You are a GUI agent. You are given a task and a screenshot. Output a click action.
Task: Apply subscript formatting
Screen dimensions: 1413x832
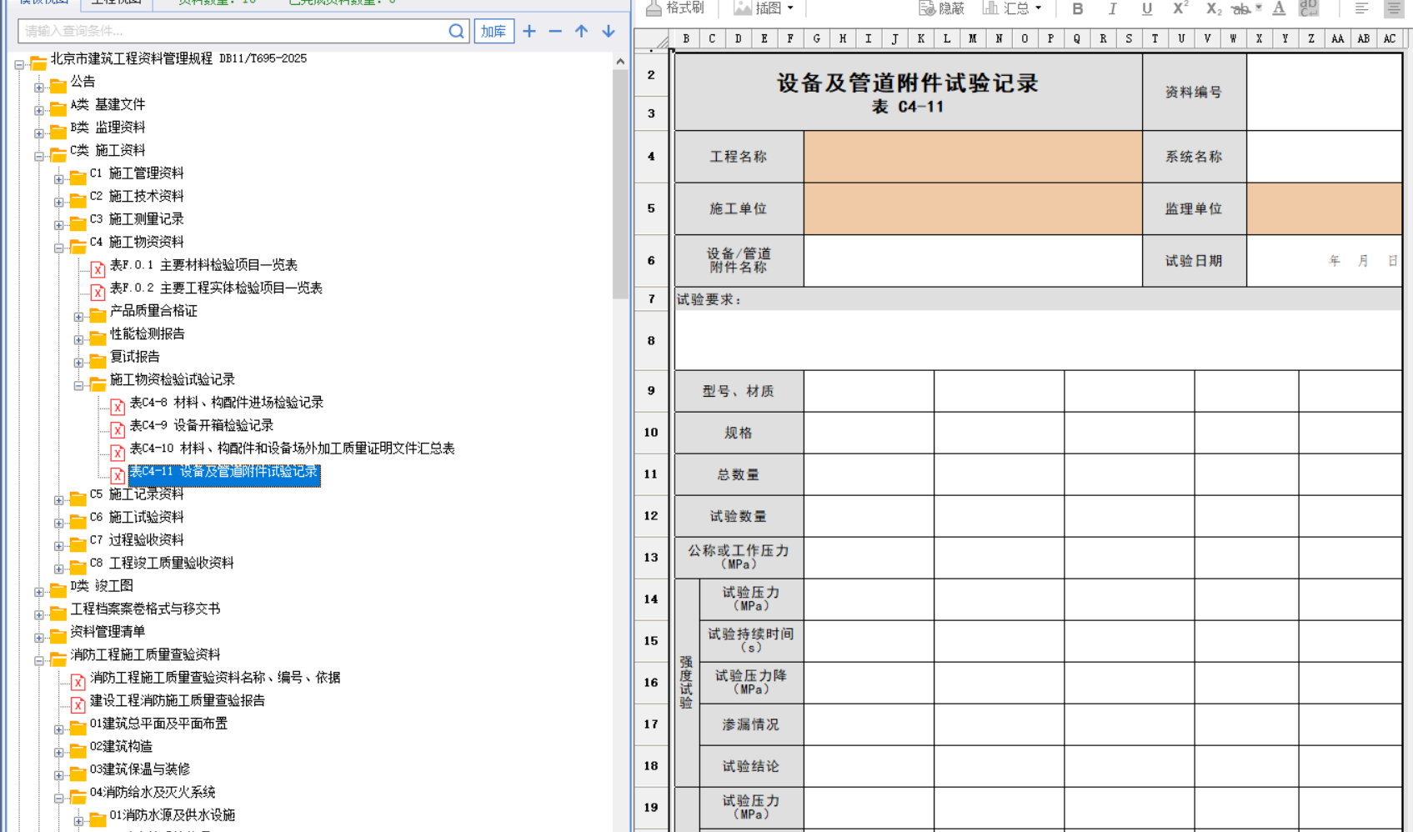coord(1214,8)
